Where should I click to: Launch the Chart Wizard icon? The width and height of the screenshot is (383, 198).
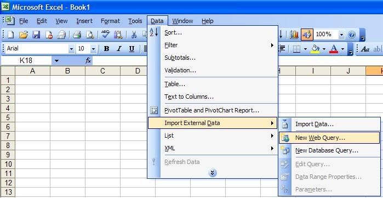click(x=294, y=35)
